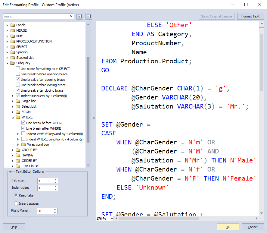Click the Show Original Sample button

(216, 16)
